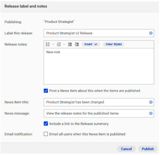Focus the News message input field
Image resolution: width=160 pixels, height=155 pixels.
click(x=96, y=113)
